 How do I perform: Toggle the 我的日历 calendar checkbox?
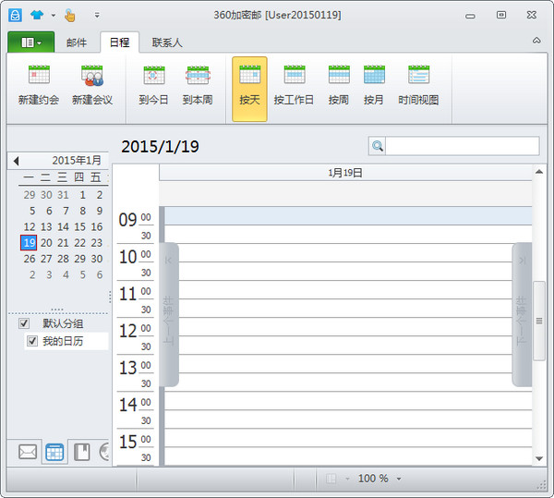[32, 342]
